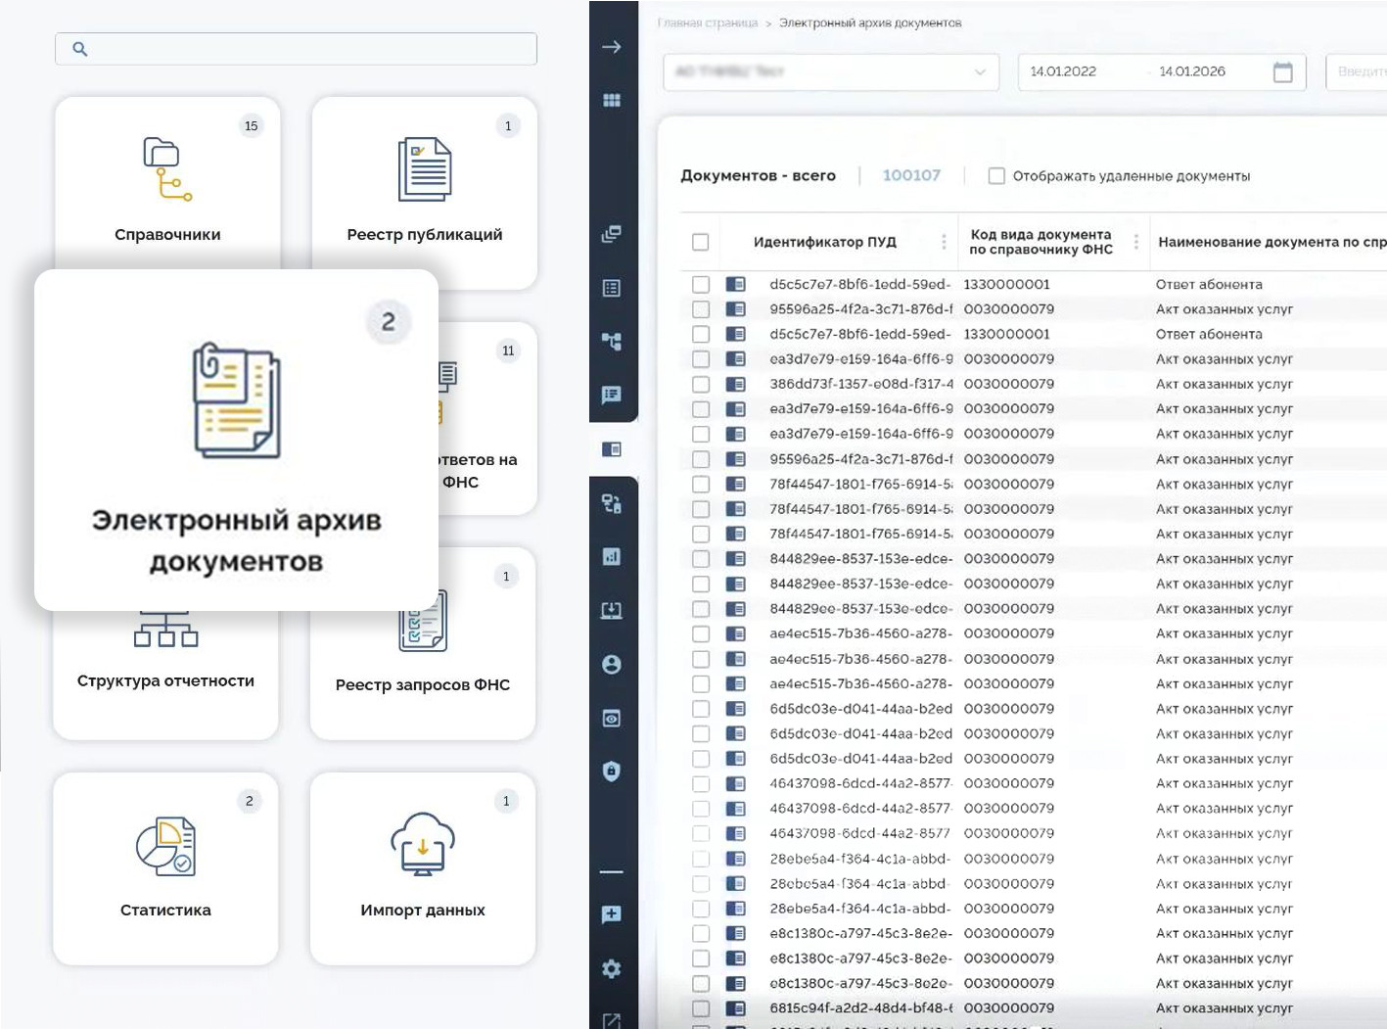This screenshot has height=1029, width=1387.
Task: Click the Главная страница breadcrumb link
Action: (708, 23)
